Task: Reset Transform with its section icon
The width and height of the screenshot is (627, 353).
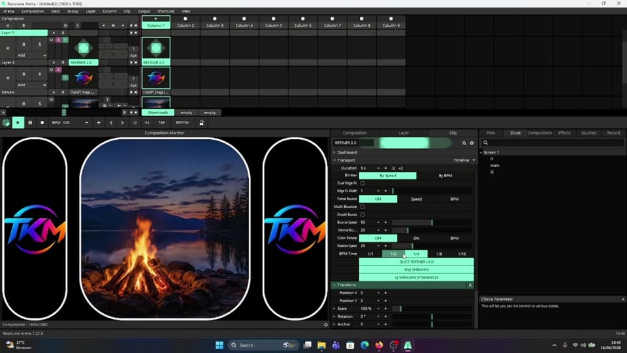Action: pyautogui.click(x=470, y=286)
